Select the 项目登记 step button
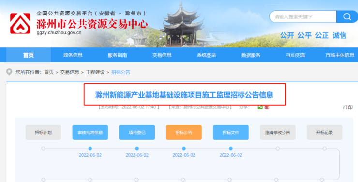Screen dimensions: 358x182 point(137,133)
